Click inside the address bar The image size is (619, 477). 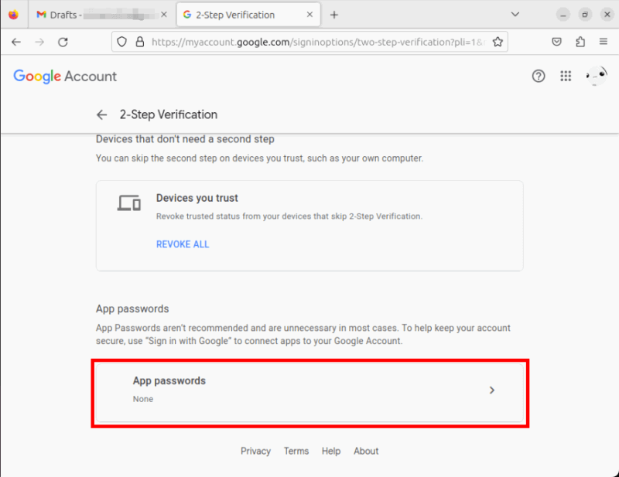[x=309, y=42]
